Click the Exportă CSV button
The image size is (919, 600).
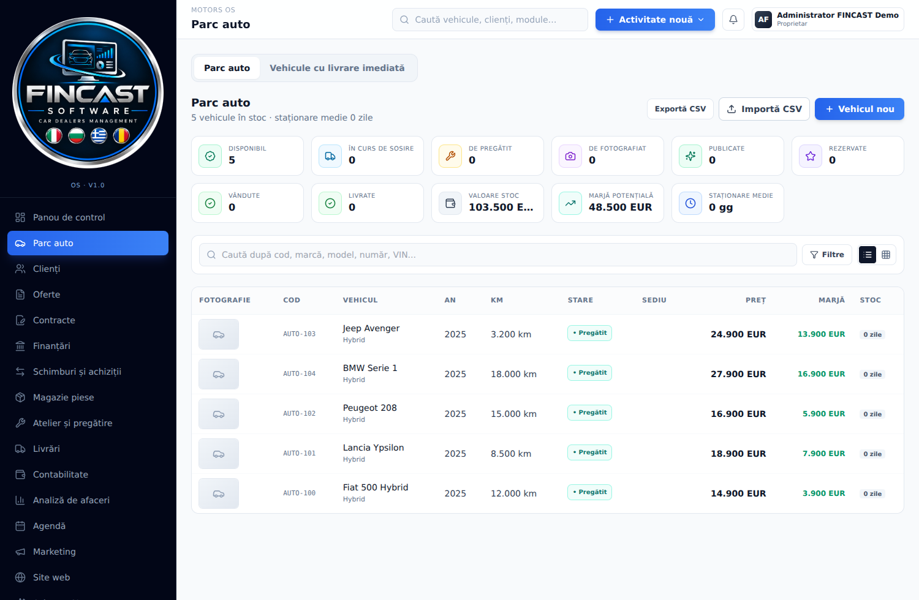point(680,109)
